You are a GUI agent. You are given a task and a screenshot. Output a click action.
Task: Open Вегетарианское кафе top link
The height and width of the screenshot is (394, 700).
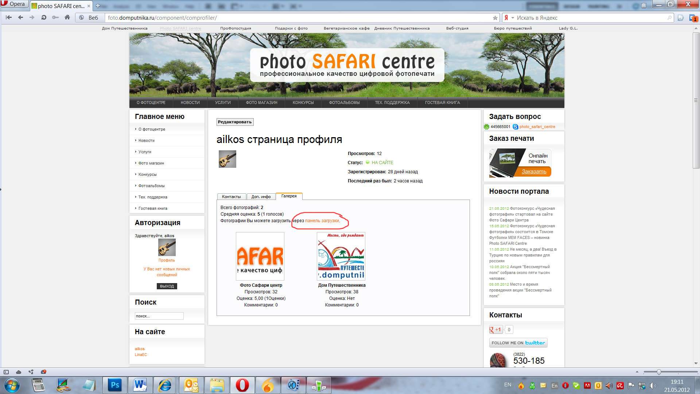pyautogui.click(x=346, y=28)
